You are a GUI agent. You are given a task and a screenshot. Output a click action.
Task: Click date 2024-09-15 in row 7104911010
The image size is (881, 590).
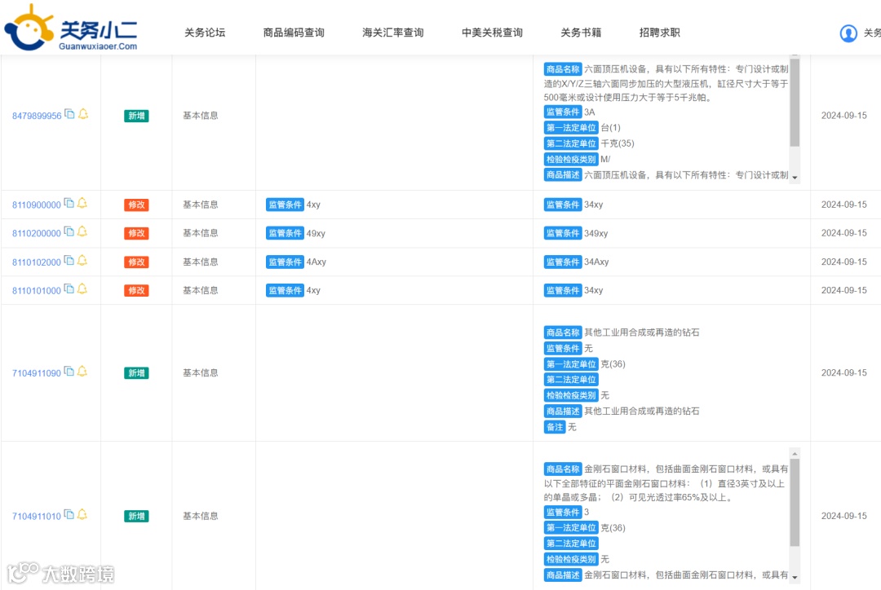844,516
